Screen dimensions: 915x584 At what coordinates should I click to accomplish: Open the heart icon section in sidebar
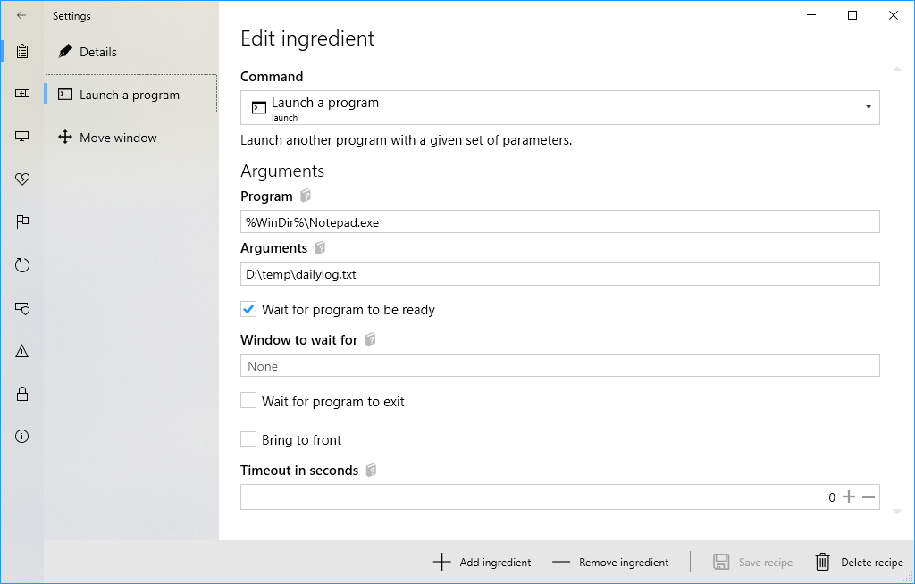[x=22, y=179]
